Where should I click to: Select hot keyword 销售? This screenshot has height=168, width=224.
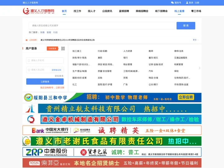(42, 32)
